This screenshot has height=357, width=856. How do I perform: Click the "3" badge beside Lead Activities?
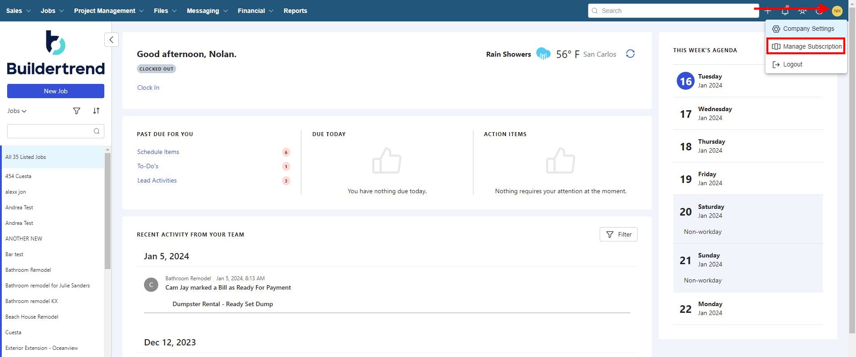(x=286, y=181)
